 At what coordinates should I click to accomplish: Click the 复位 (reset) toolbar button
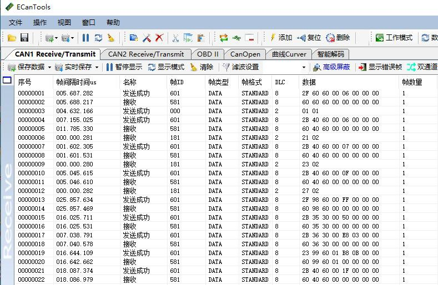pyautogui.click(x=309, y=38)
